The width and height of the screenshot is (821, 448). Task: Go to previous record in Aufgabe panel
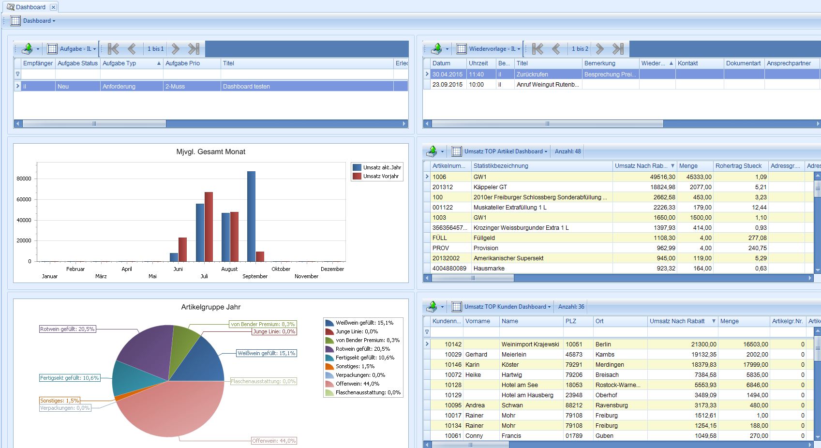click(x=132, y=49)
